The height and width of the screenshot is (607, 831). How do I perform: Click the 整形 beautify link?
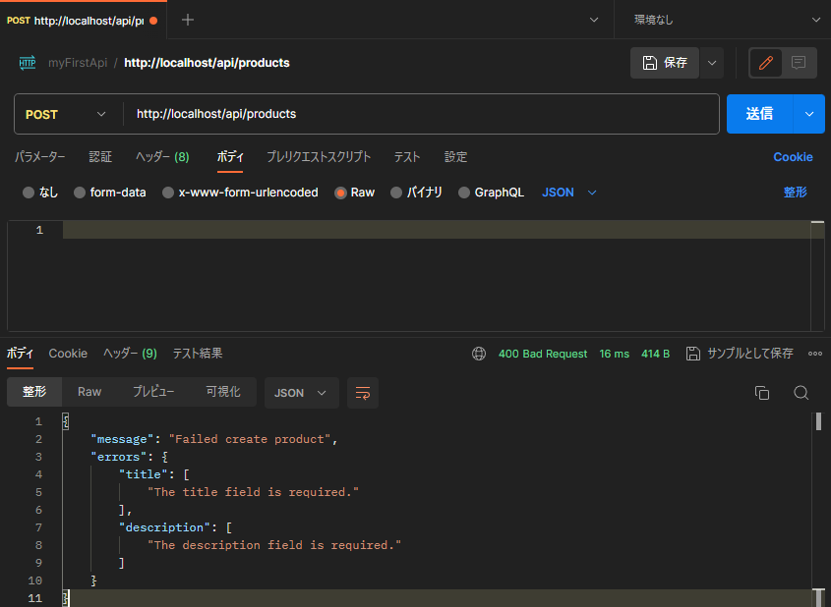pyautogui.click(x=795, y=193)
